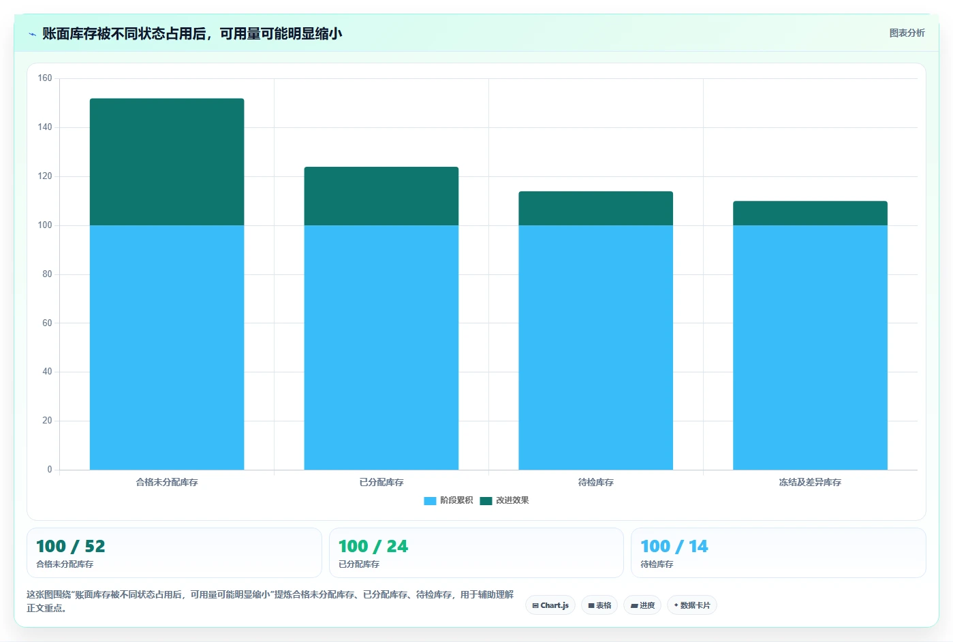The height and width of the screenshot is (642, 953).
Task: Click the description paragraph starting 这张图围绕
Action: coord(270,601)
